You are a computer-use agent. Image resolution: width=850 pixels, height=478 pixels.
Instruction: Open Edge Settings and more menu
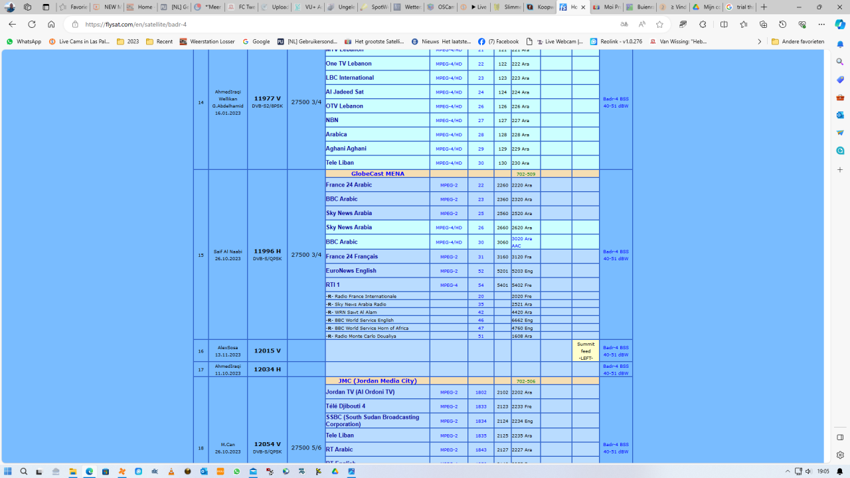pos(821,24)
